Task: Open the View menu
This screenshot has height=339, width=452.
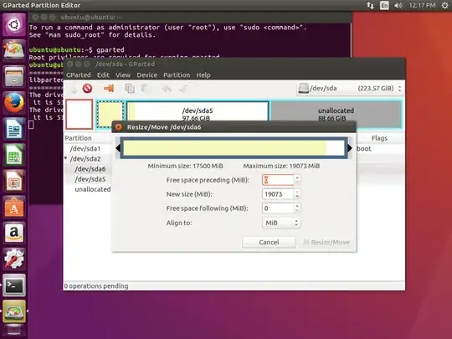Action: [123, 75]
